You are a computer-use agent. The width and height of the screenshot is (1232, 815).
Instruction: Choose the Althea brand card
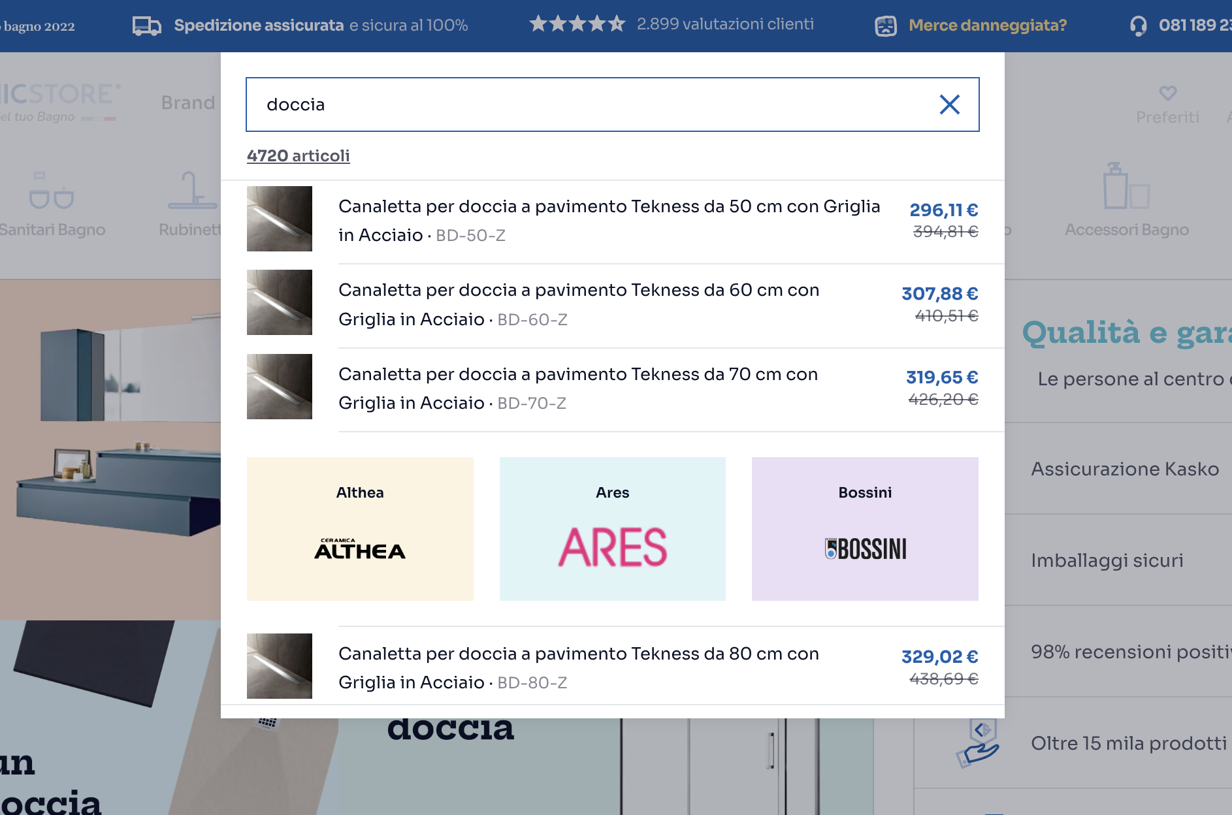[360, 529]
